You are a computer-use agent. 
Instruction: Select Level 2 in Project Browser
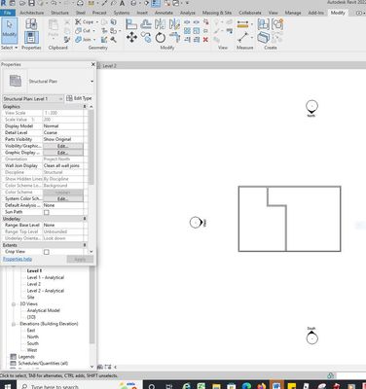point(34,284)
